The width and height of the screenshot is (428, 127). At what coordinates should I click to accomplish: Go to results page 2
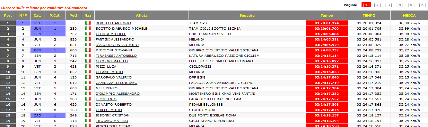click(x=378, y=5)
